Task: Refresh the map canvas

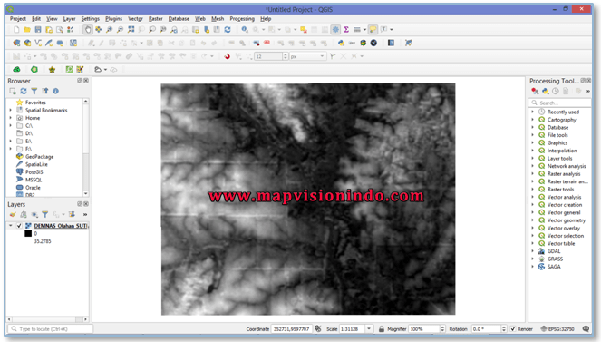Action: pos(228,30)
